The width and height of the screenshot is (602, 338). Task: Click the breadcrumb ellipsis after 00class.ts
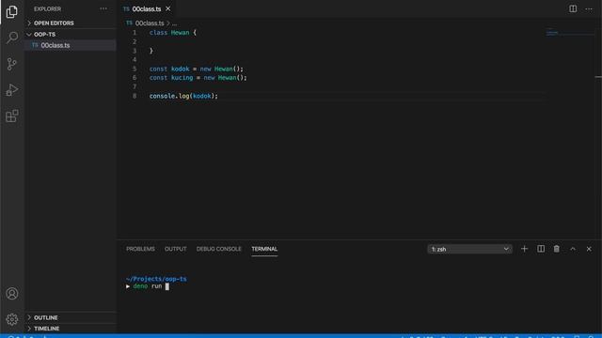pos(174,23)
